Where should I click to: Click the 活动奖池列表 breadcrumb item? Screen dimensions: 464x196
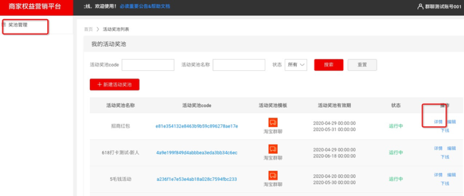(116, 29)
